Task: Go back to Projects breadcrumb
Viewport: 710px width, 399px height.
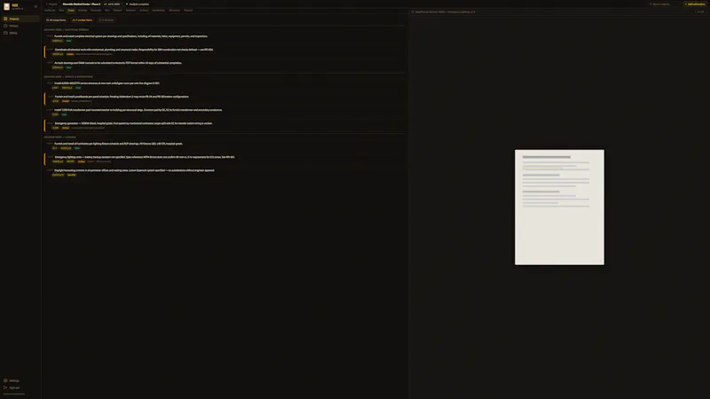Action: pos(52,4)
